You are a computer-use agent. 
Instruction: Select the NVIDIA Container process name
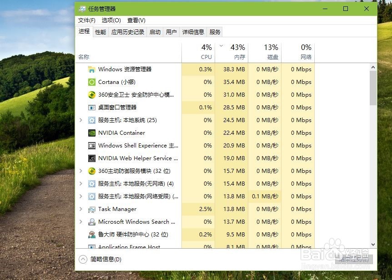tap(121, 133)
